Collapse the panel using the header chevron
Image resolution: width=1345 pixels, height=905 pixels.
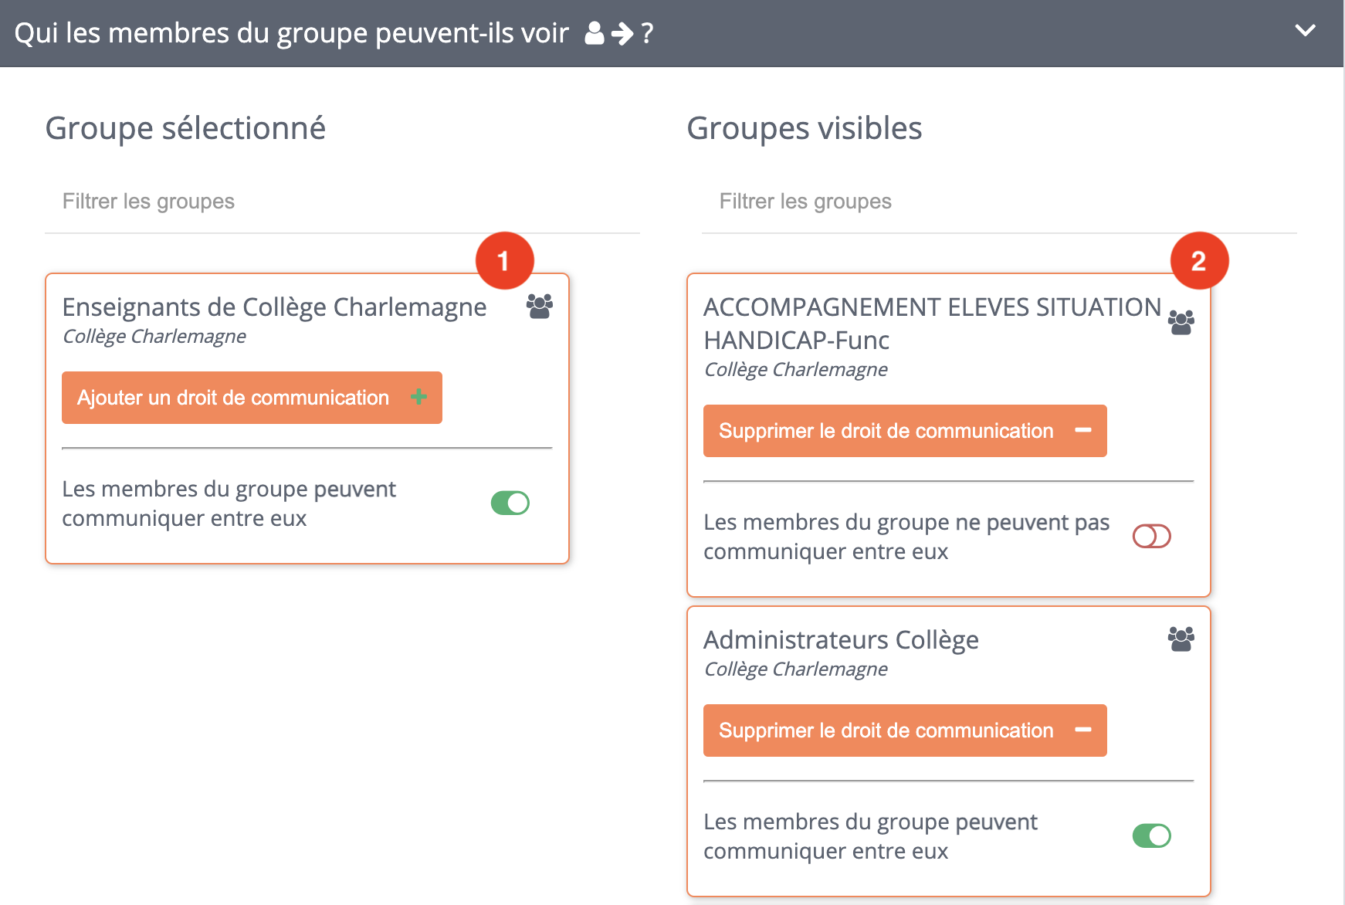point(1306,31)
